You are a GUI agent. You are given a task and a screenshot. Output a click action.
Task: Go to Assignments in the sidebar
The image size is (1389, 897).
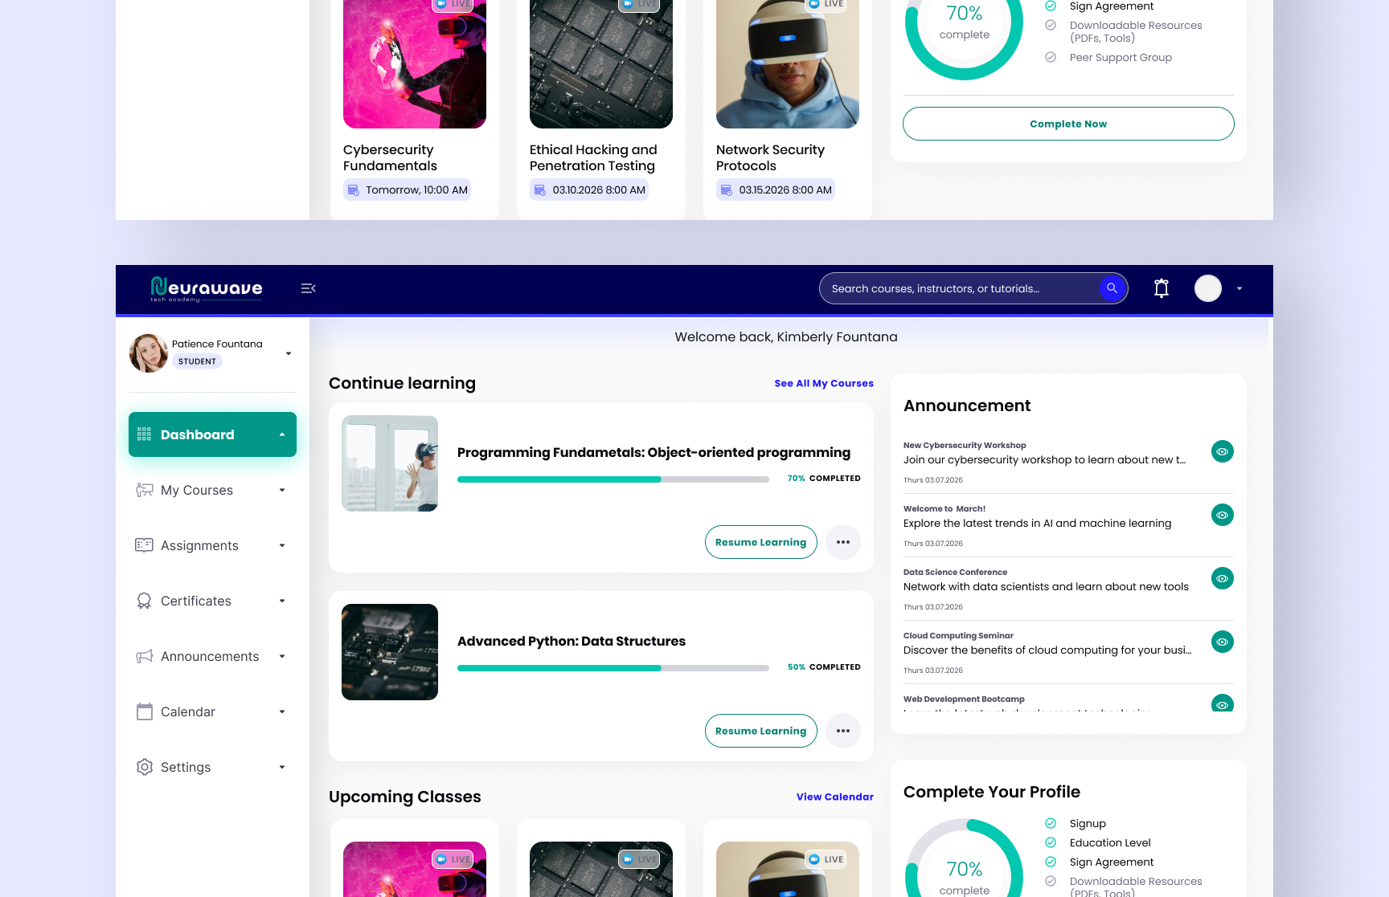212,545
